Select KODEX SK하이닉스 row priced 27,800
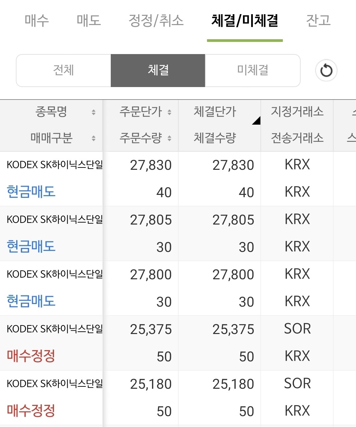 178,288
